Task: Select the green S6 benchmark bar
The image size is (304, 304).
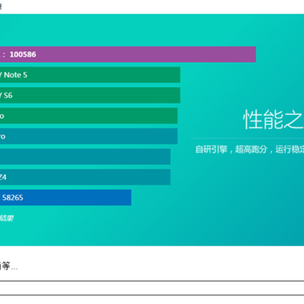Action: [x=90, y=95]
